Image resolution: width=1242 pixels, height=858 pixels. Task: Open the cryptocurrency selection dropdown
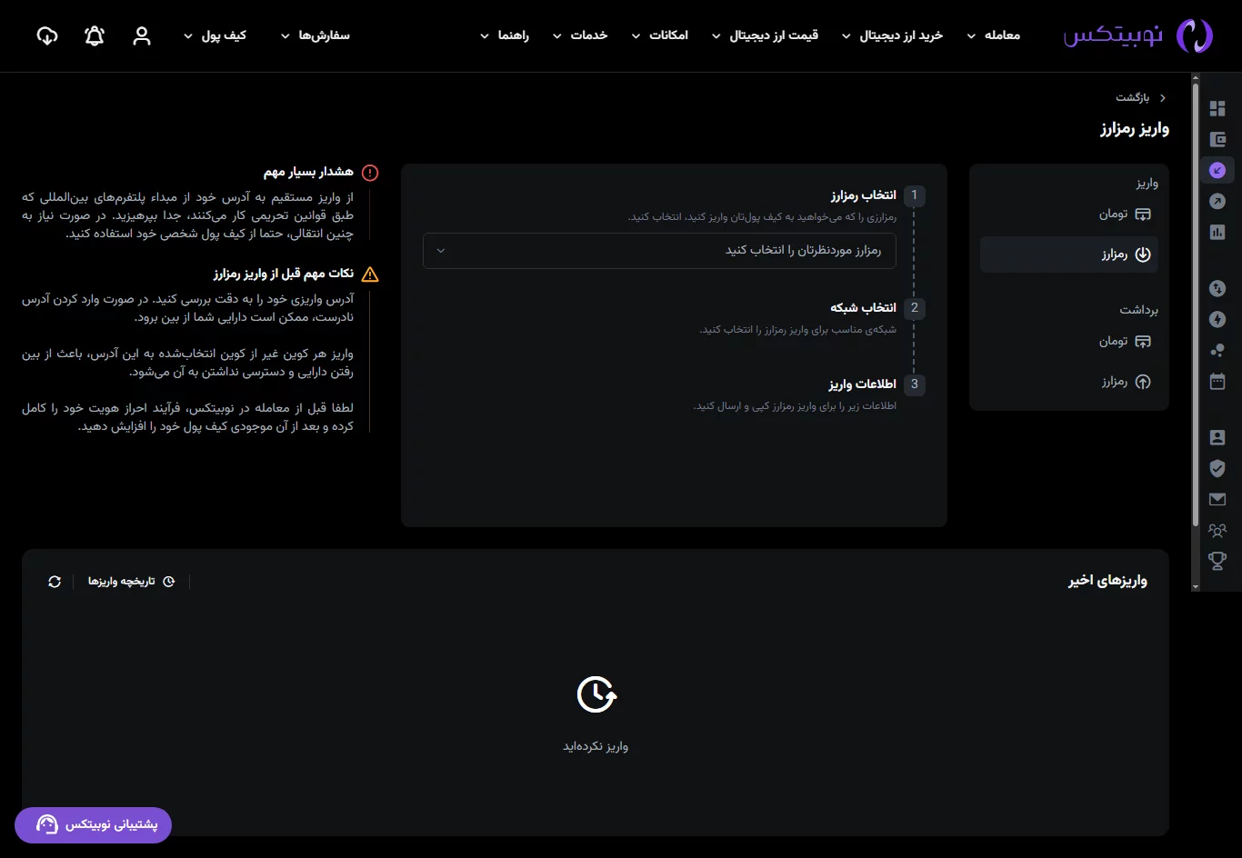click(x=659, y=251)
